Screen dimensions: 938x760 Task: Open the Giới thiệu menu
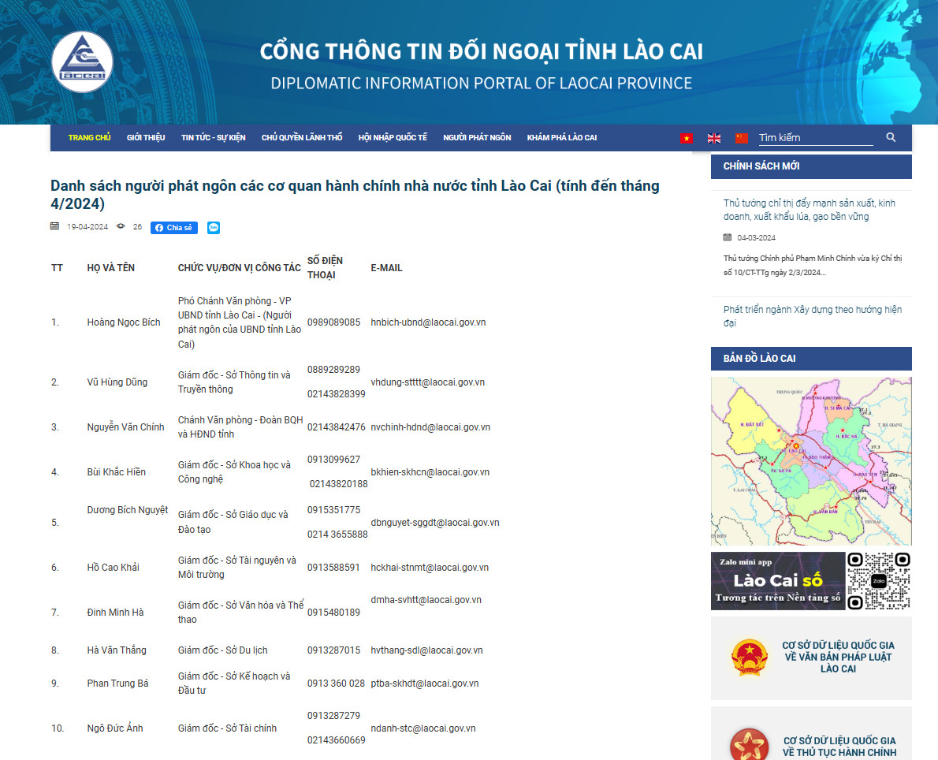point(146,138)
